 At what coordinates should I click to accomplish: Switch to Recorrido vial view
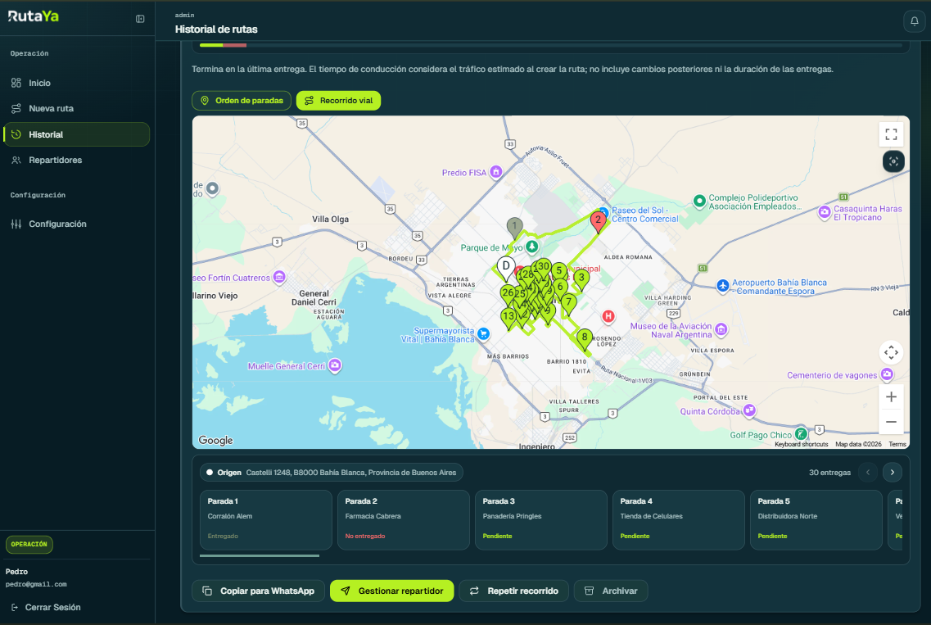click(338, 101)
